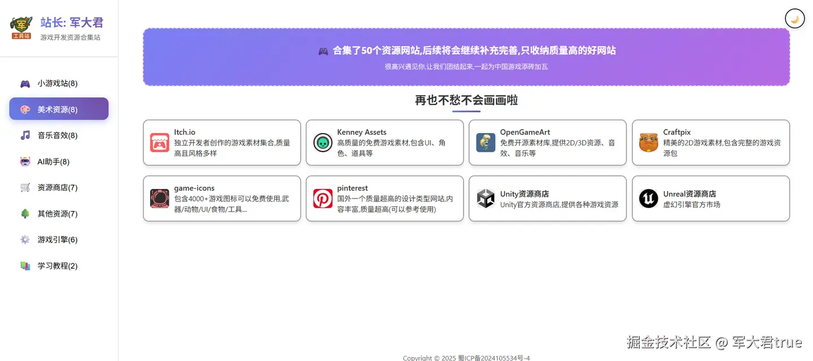Click the description Unity官方资源商店,提供各种游戏资源
The image size is (813, 361).
point(560,205)
